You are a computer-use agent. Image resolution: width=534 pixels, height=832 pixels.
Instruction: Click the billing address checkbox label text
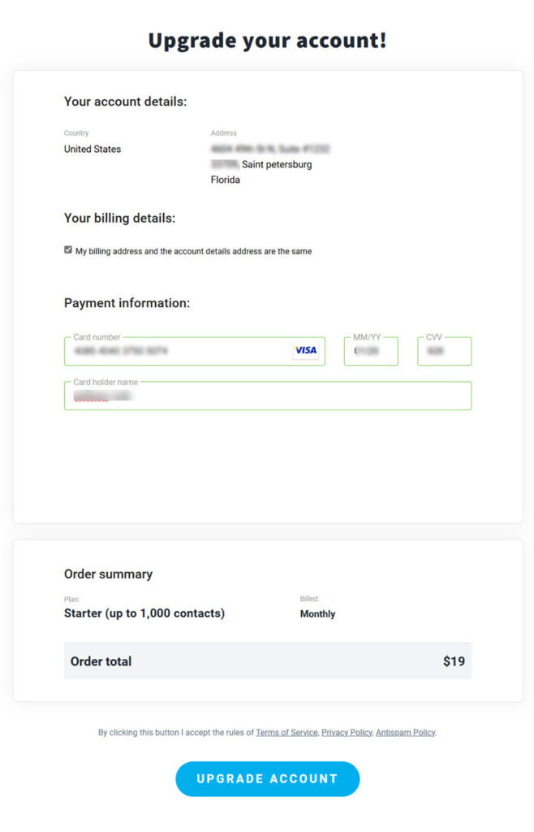(193, 251)
